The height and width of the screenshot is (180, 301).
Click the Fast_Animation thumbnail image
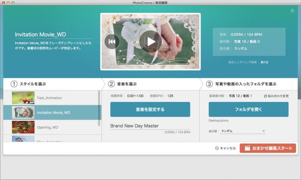[x=23, y=98]
